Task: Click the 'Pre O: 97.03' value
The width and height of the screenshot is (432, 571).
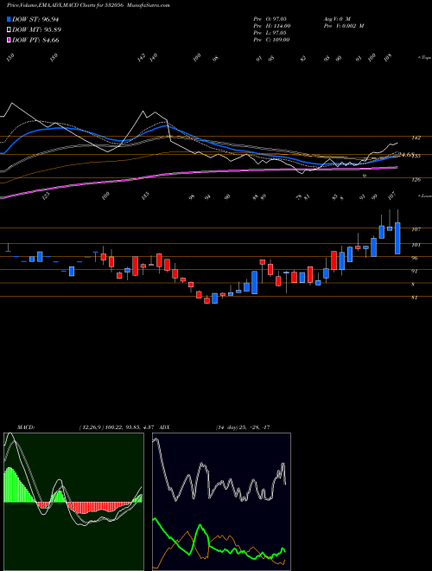Action: [x=271, y=19]
